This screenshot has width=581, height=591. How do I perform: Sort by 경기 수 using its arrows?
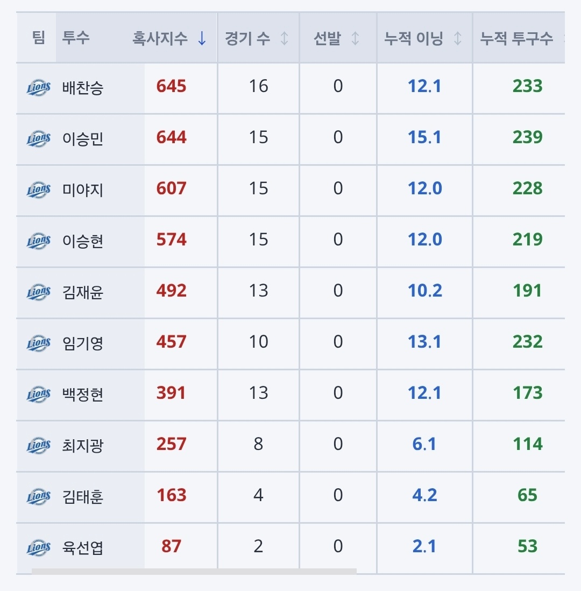(x=285, y=38)
